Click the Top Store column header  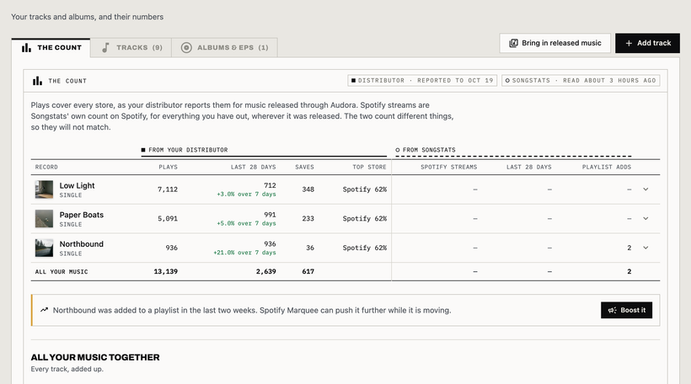pyautogui.click(x=369, y=168)
